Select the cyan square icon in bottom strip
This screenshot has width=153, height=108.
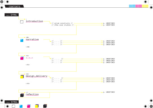(x=21, y=106)
